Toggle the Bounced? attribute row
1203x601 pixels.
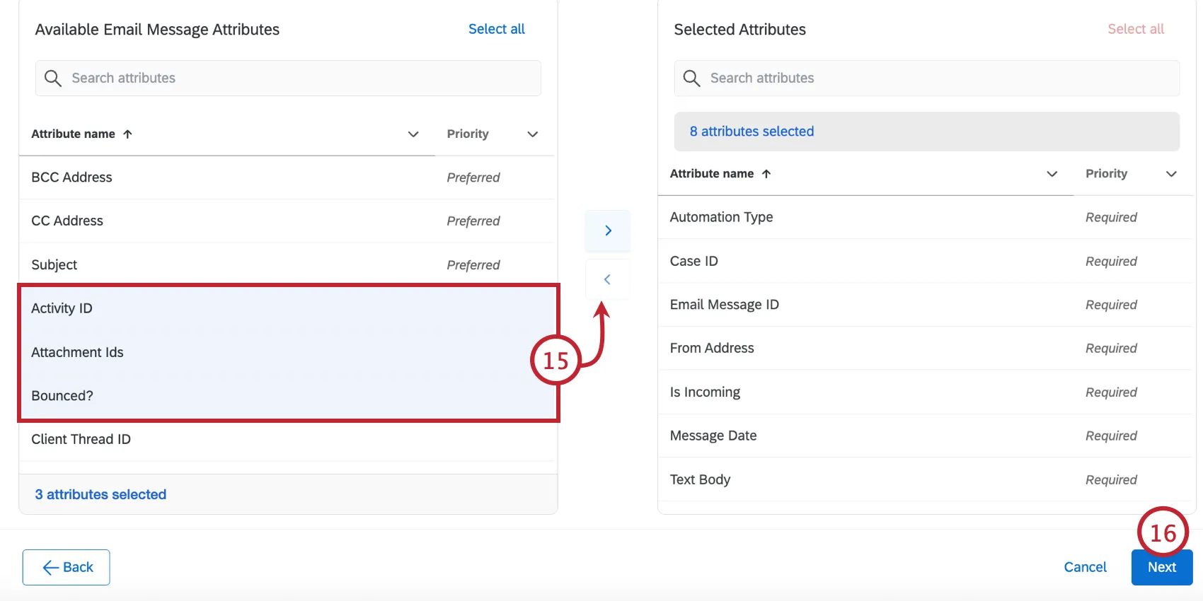[212, 396]
